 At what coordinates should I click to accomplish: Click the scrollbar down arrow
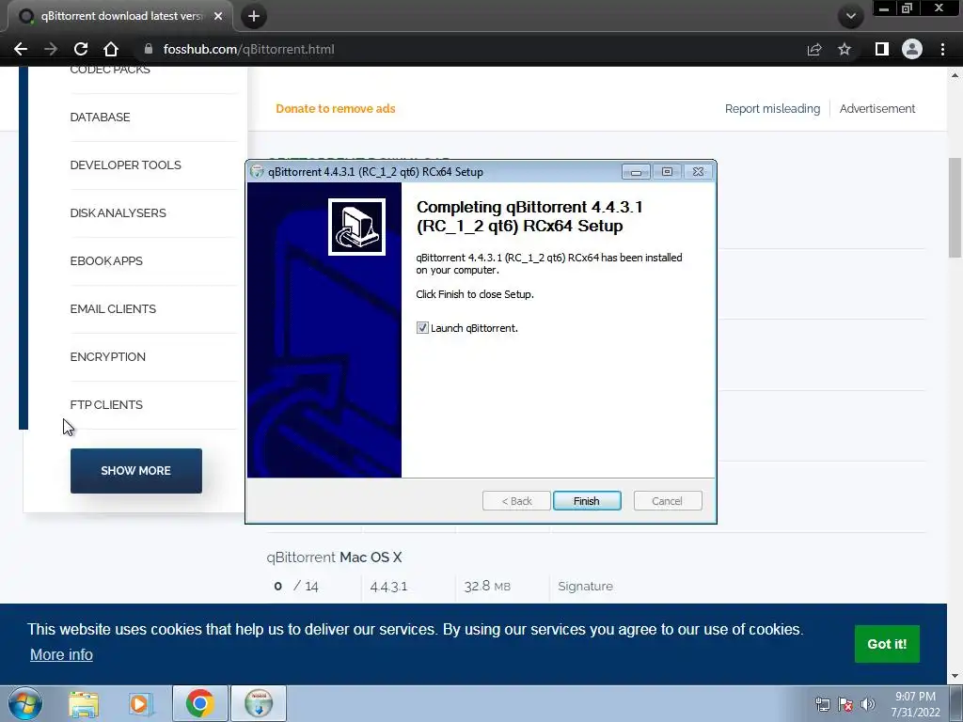point(955,677)
